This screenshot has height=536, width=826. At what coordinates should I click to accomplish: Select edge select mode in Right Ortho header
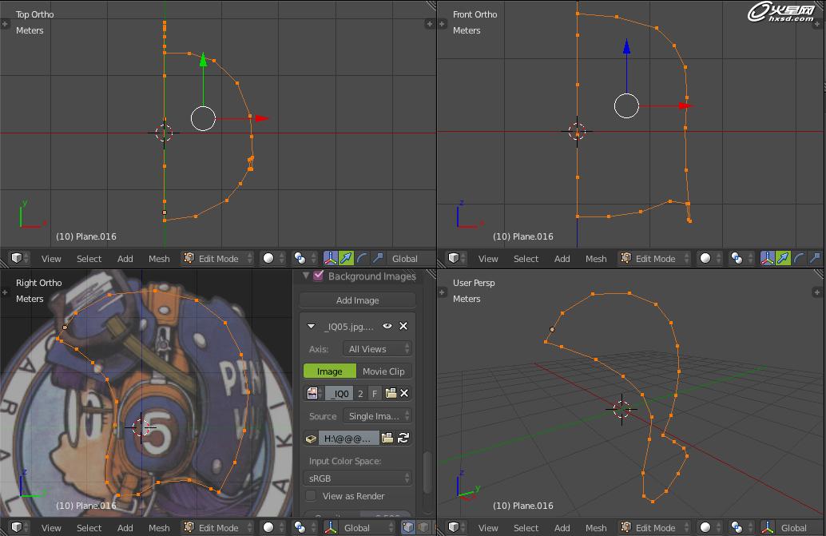pyautogui.click(x=423, y=527)
